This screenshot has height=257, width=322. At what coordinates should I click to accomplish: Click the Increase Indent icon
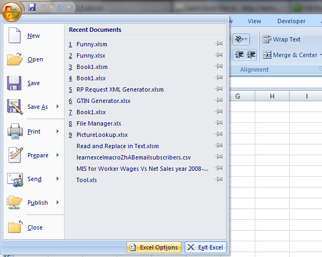click(251, 54)
